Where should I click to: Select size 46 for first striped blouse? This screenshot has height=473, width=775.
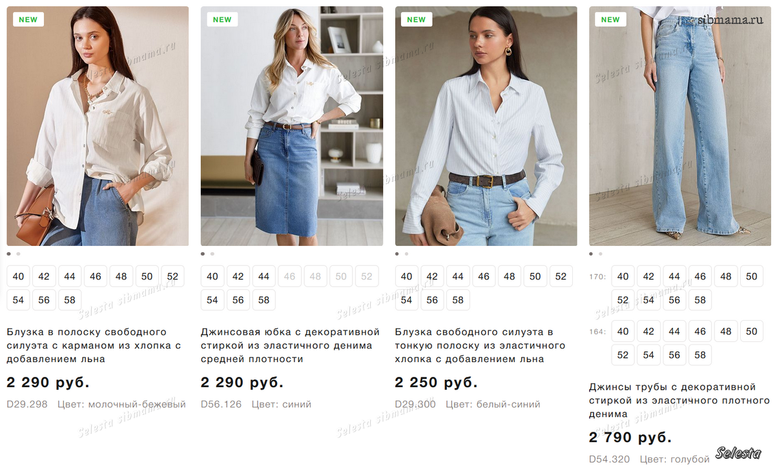coord(96,276)
